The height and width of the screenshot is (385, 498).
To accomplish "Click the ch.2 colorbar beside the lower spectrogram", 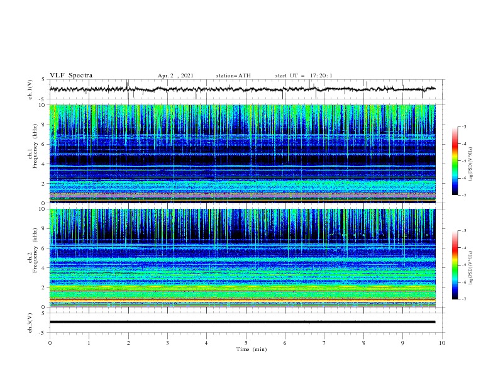I will pyautogui.click(x=455, y=265).
